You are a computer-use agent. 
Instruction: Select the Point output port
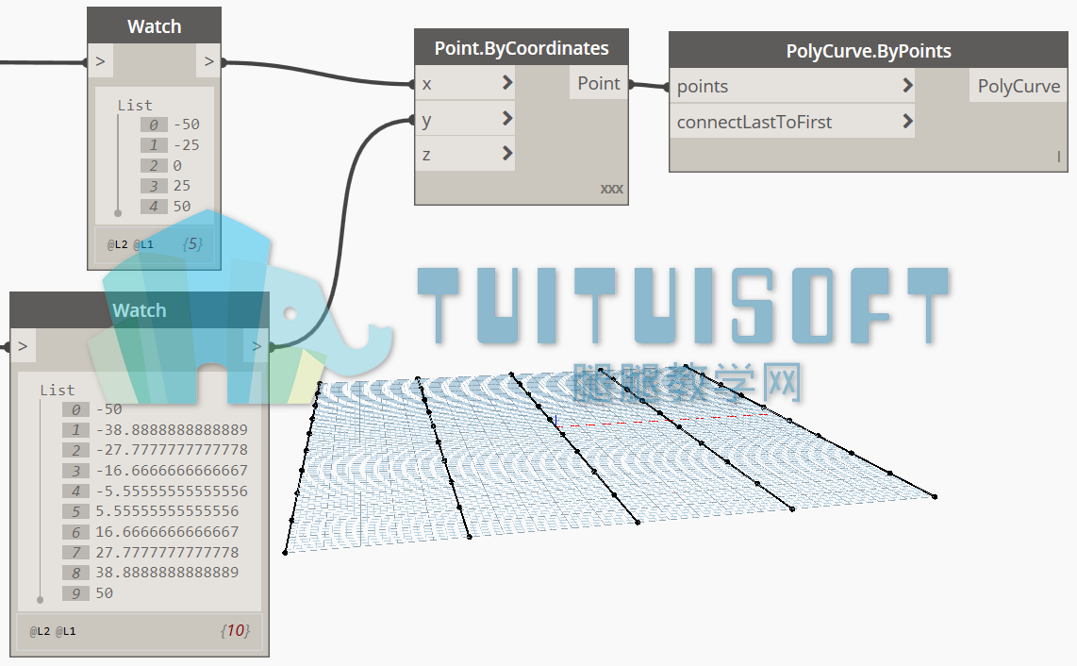[598, 83]
